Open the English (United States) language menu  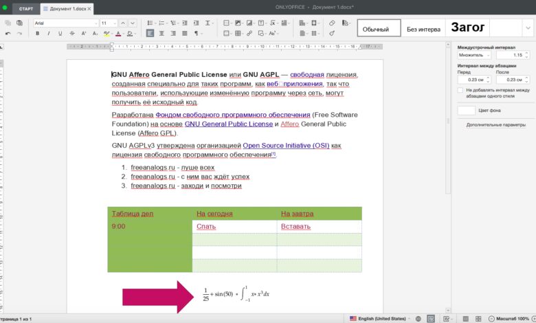tap(381, 319)
